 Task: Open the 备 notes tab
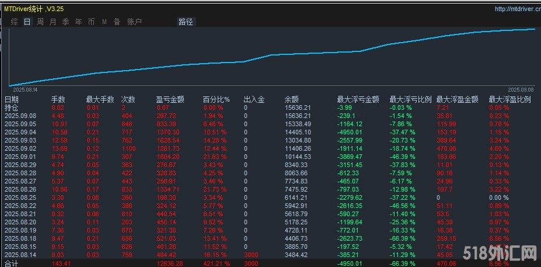(x=117, y=22)
